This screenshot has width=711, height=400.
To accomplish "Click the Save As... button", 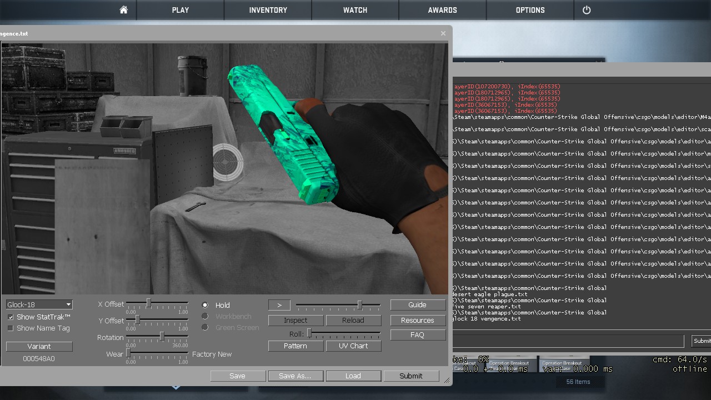I will coord(295,376).
